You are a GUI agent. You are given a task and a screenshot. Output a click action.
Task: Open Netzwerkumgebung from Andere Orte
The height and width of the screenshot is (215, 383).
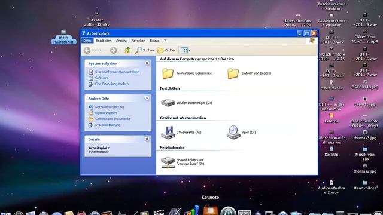click(110, 107)
